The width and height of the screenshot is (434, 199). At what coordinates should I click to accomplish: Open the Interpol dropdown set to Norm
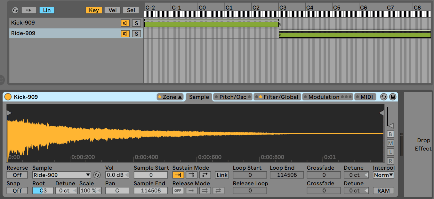click(x=383, y=175)
